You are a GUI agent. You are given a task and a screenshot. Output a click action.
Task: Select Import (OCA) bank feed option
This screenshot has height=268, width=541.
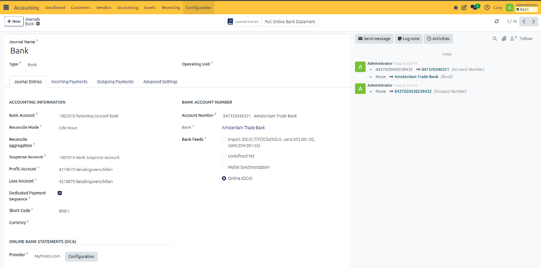pyautogui.click(x=224, y=139)
